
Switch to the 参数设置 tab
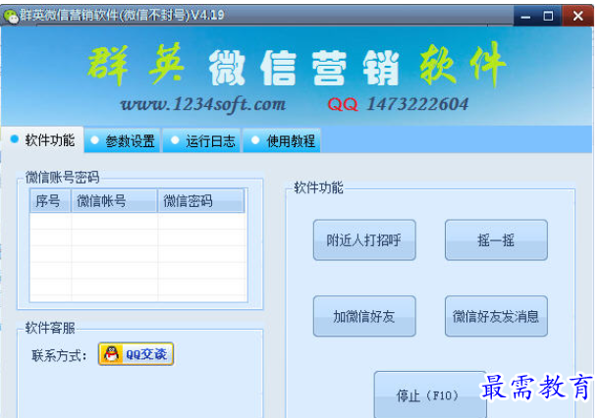point(123,141)
